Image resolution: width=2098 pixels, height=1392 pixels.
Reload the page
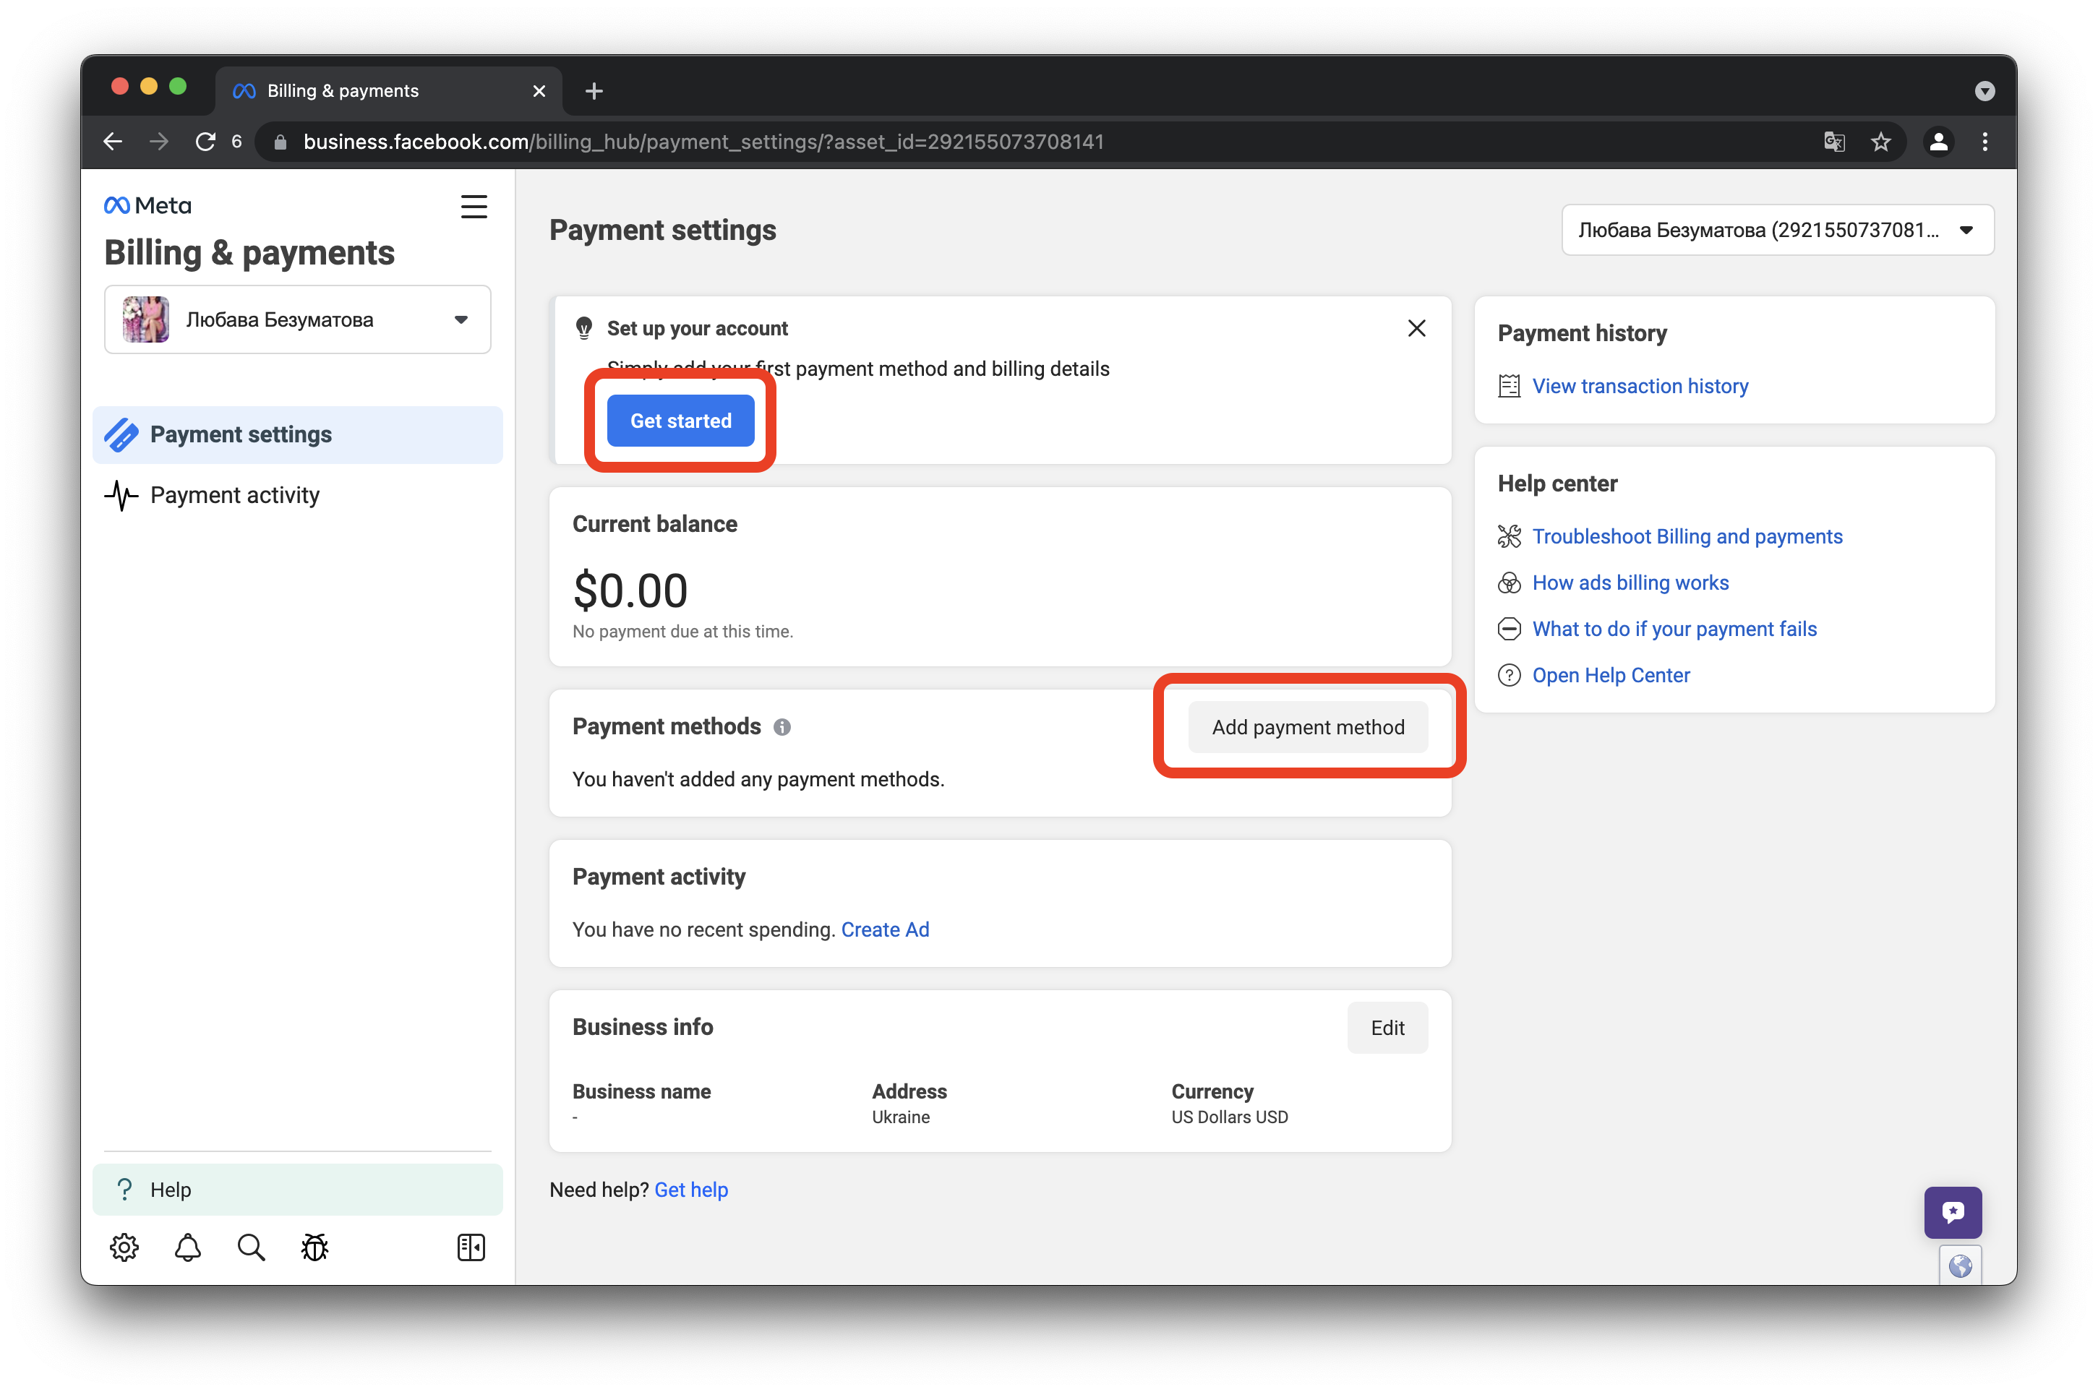click(205, 141)
